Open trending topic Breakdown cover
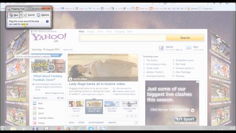Screen dimensions: 236x133 coord(184,60)
